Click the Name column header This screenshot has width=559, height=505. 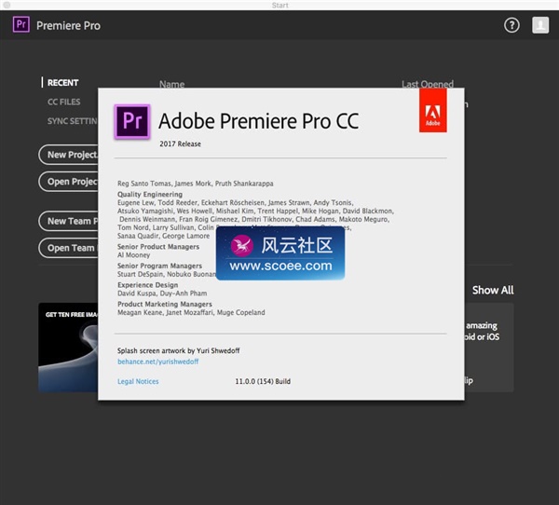coord(171,84)
